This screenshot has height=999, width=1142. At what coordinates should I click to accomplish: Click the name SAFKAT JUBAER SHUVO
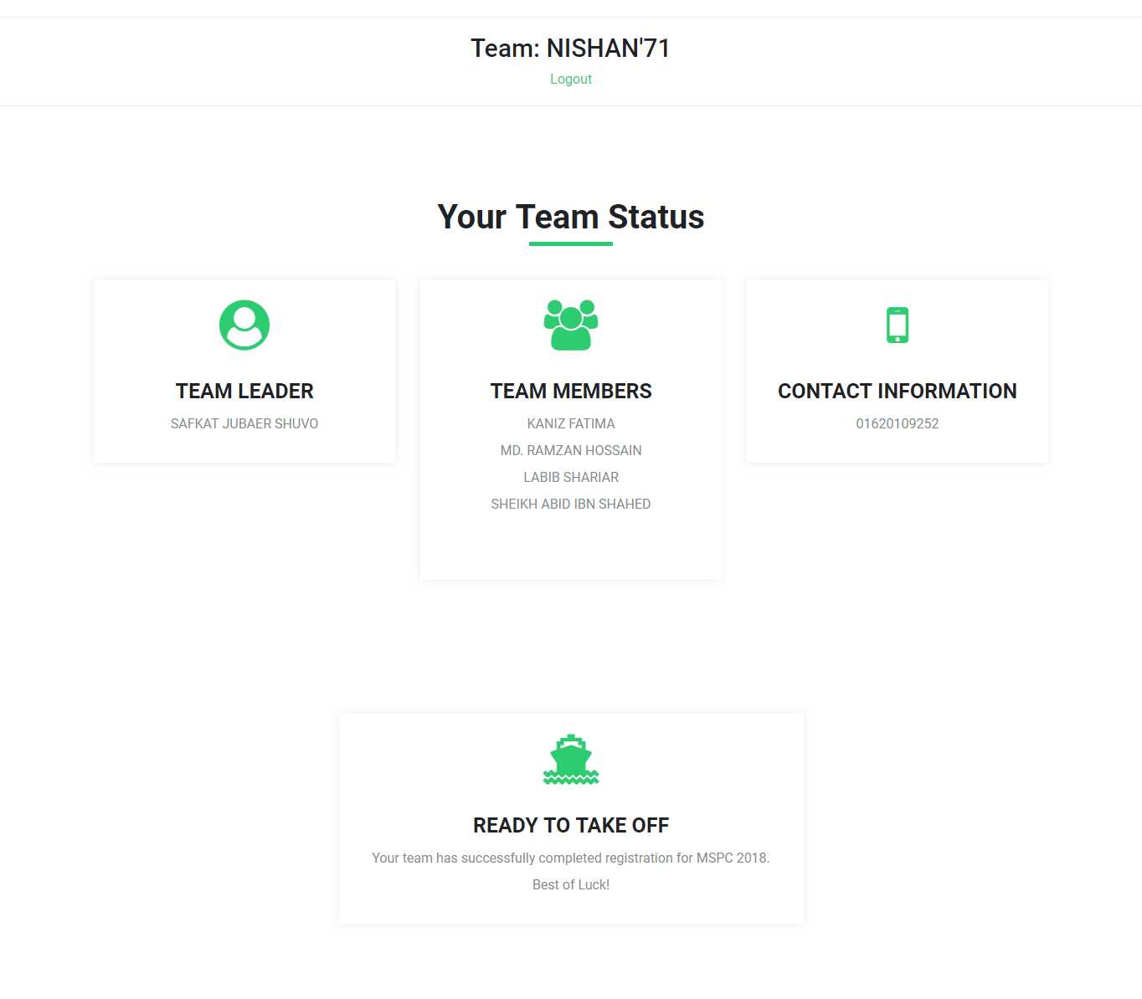[244, 423]
